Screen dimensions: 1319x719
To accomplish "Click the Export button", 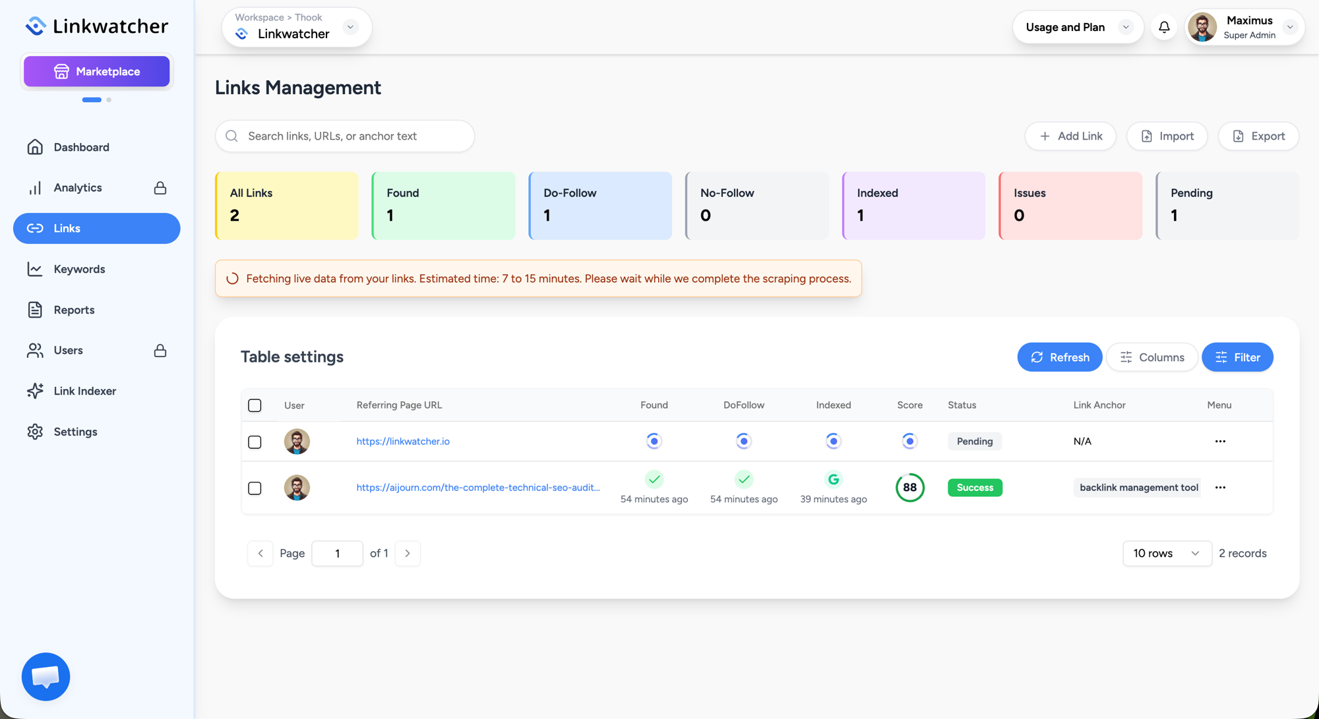I will pyautogui.click(x=1259, y=136).
